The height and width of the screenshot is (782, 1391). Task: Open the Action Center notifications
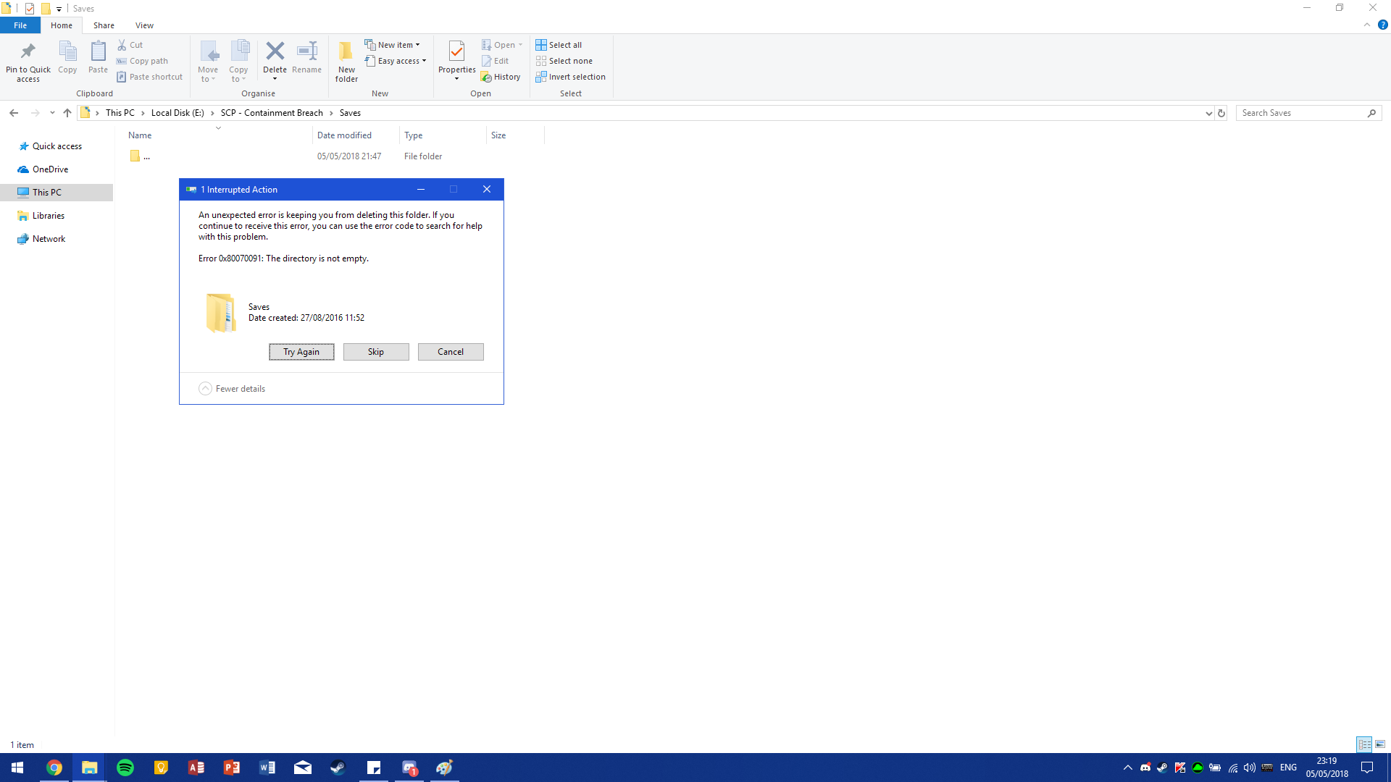(x=1367, y=768)
